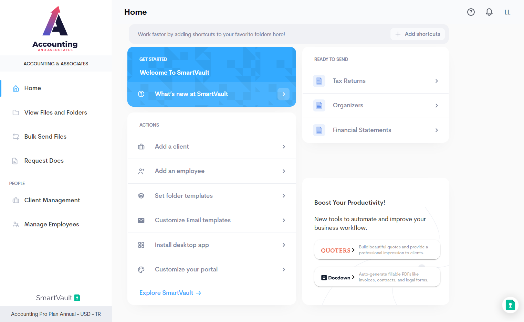This screenshot has height=322, width=524.
Task: Click the Request Docs document icon
Action: (15, 160)
